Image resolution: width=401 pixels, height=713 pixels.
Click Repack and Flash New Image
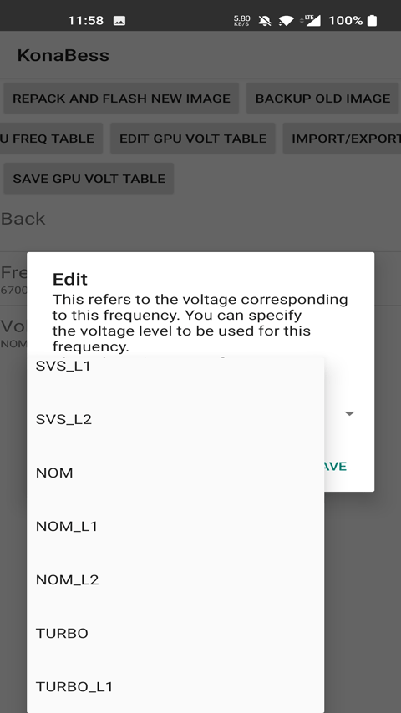121,99
